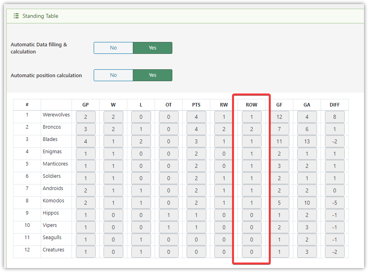Focus the GA field for Creatures
Image resolution: width=368 pixels, height=272 pixels.
click(307, 252)
